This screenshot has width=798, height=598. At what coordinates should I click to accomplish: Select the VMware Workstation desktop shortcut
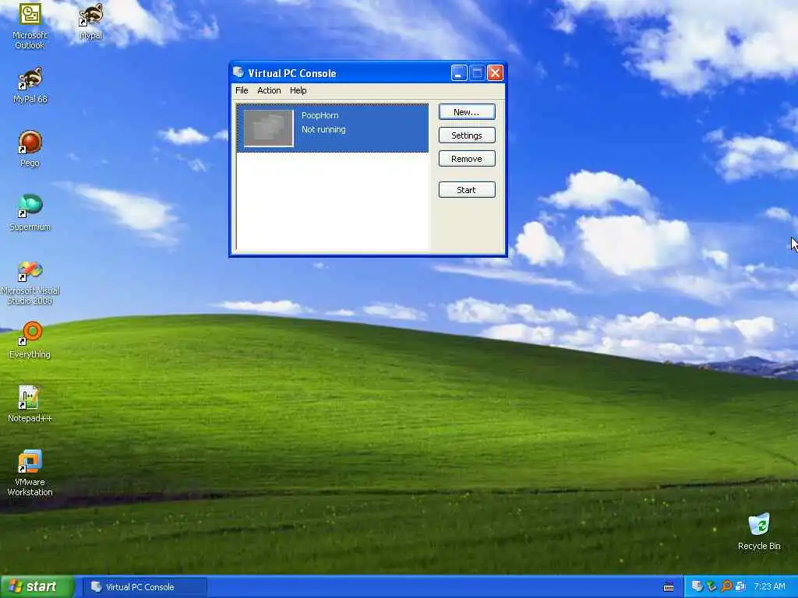pyautogui.click(x=30, y=473)
